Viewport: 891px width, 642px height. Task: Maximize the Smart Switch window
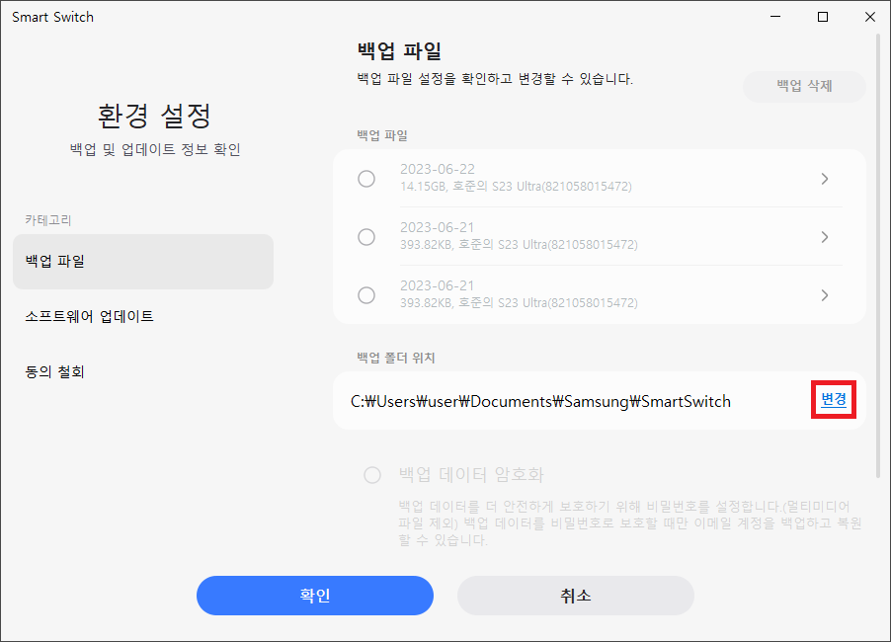(822, 17)
